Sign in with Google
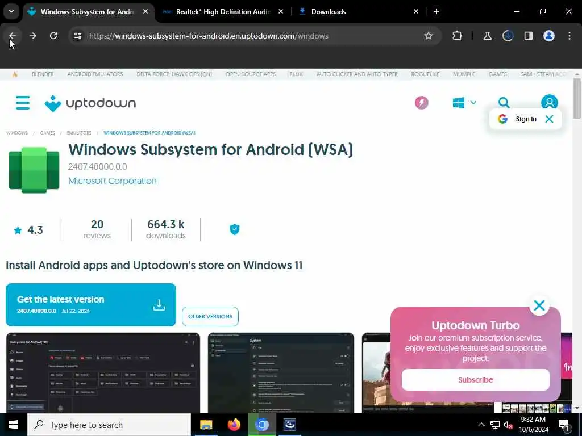Screen dimensions: 582x436 coord(518,119)
